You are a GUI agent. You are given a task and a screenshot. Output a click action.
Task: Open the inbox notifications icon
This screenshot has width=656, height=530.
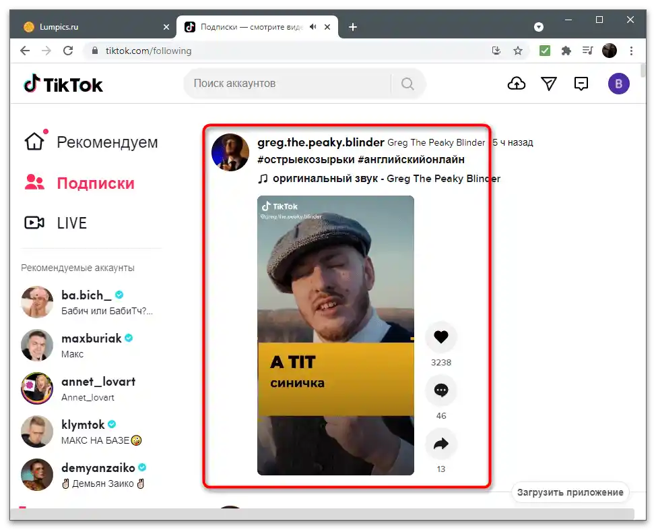[581, 84]
